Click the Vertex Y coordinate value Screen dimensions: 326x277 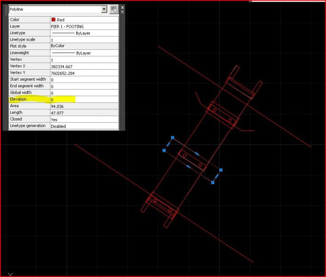point(83,73)
